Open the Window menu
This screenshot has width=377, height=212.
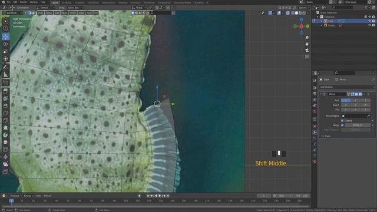[34, 2]
